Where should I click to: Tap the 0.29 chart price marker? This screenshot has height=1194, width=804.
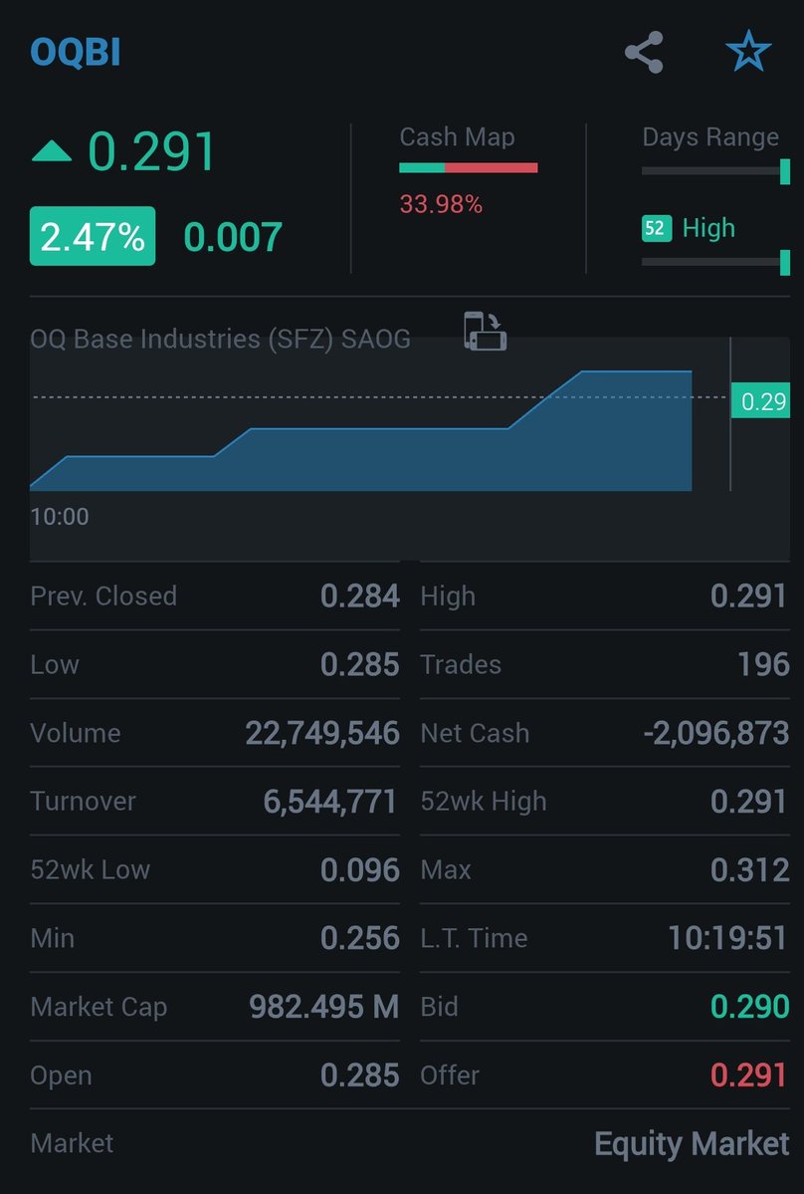click(x=760, y=400)
